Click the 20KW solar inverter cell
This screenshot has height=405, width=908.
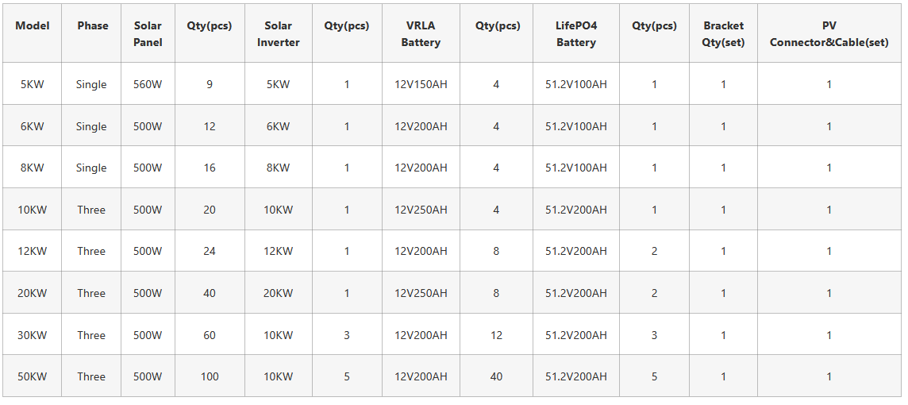tap(279, 293)
